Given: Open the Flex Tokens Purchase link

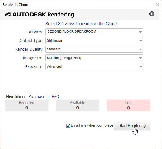Looking at the screenshot, I should pos(37,97).
